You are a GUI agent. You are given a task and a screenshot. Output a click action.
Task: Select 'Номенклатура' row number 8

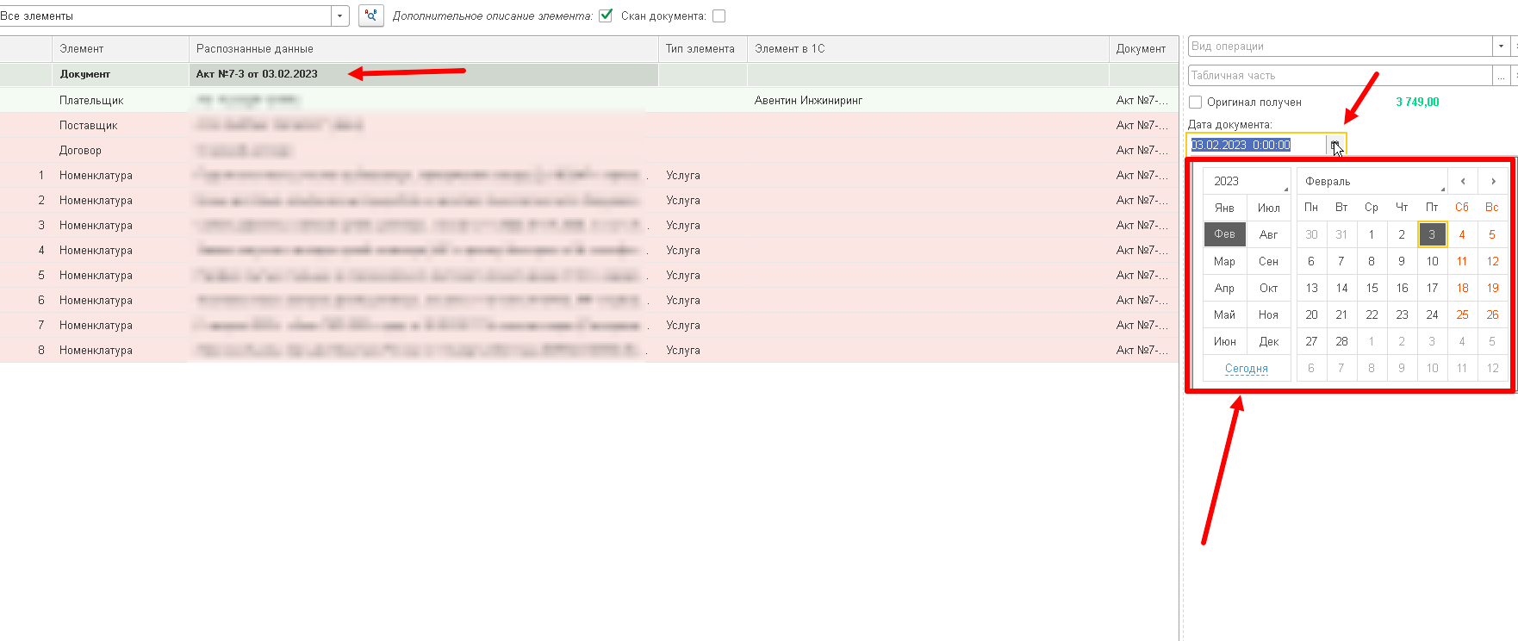point(589,350)
